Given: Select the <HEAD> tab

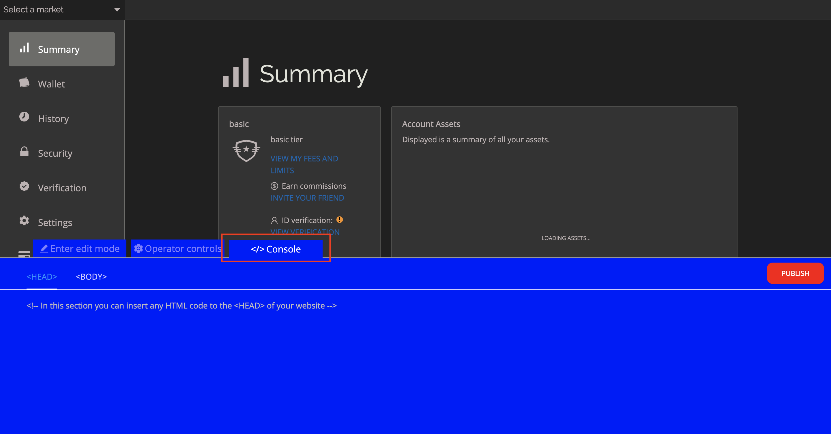Looking at the screenshot, I should click(x=42, y=276).
